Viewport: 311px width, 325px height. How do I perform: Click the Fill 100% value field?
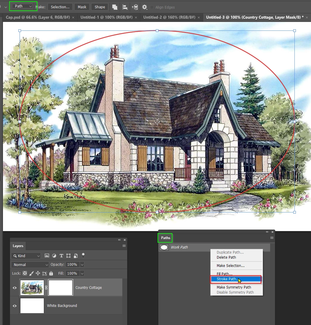click(x=72, y=273)
